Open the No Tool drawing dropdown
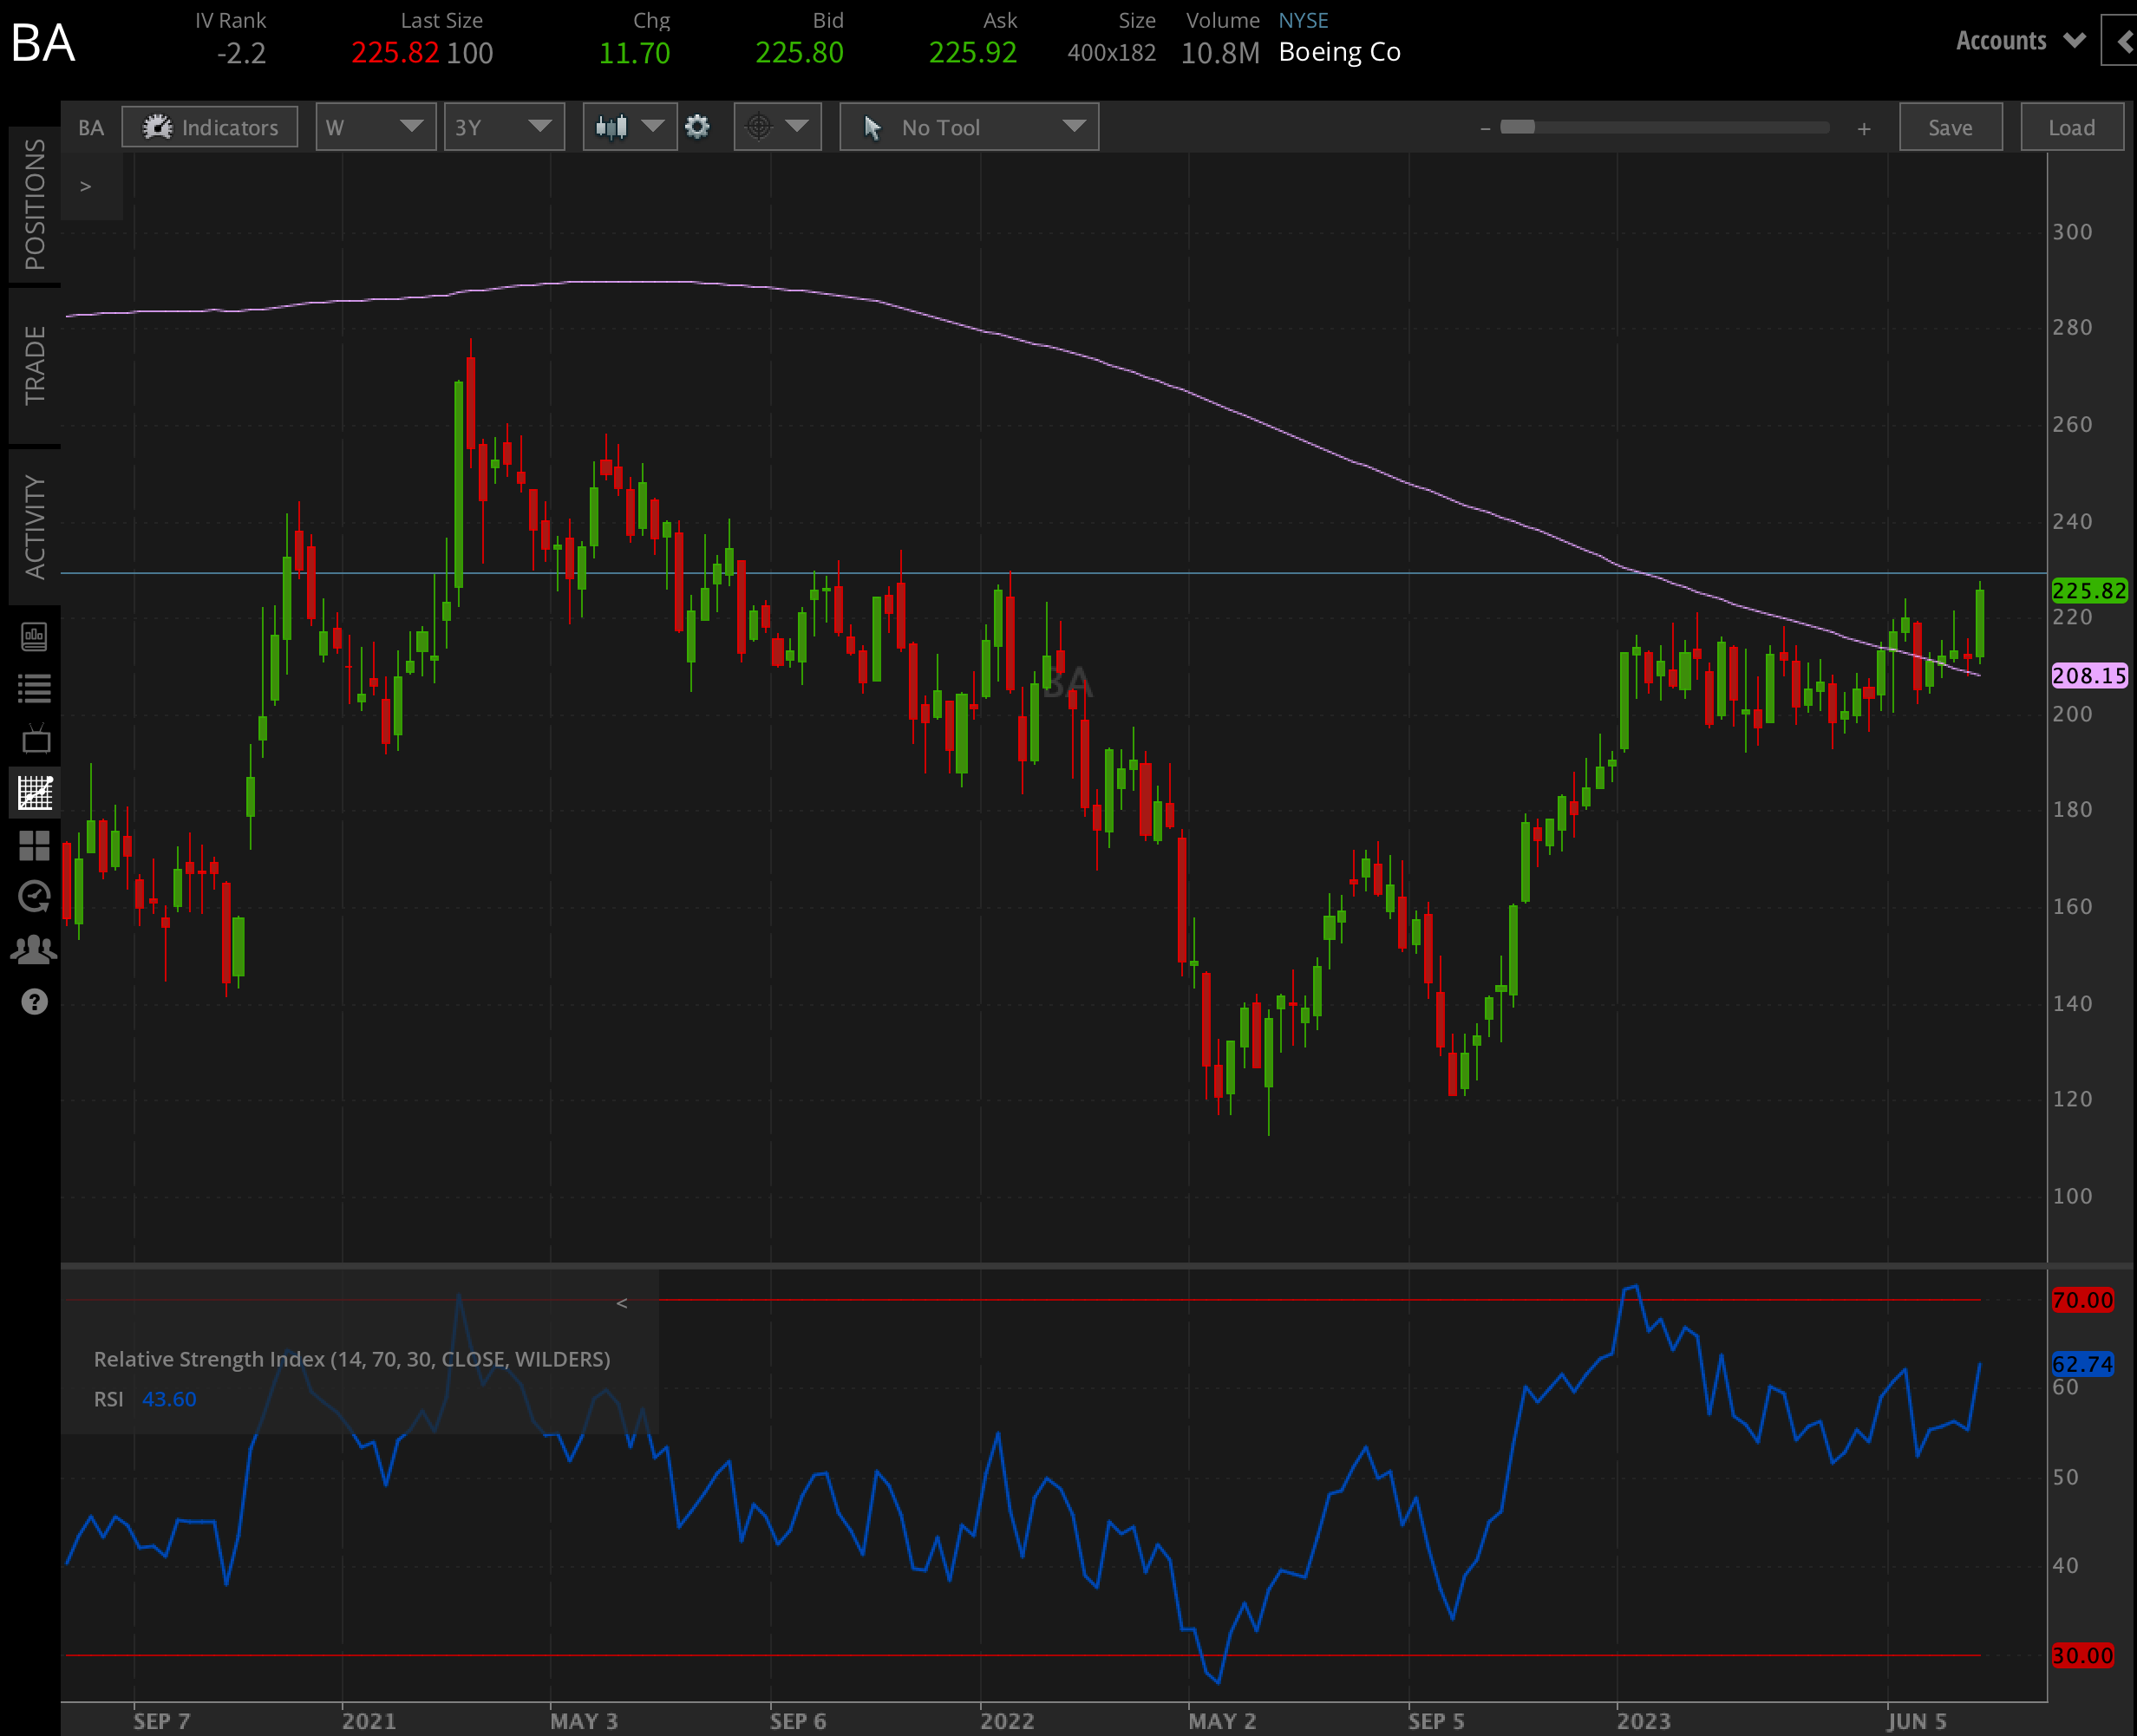The height and width of the screenshot is (1736, 2137). pyautogui.click(x=967, y=127)
